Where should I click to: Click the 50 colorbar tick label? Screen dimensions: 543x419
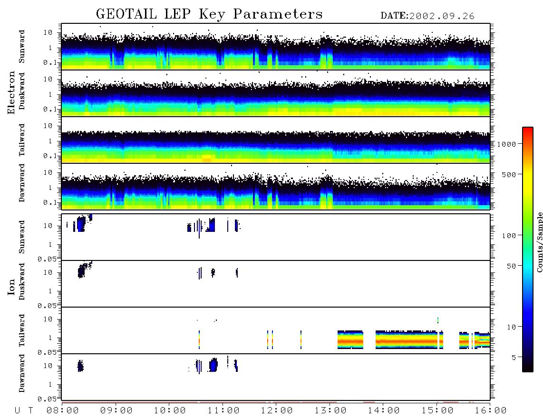[x=512, y=266]
